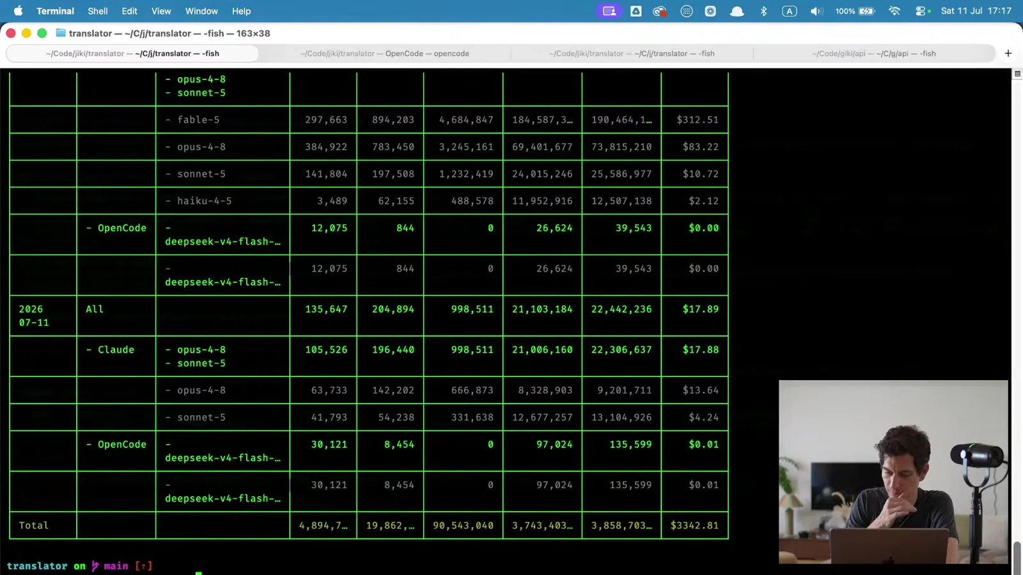Click the $10.72 cost cell
This screenshot has height=575, width=1023.
701,174
